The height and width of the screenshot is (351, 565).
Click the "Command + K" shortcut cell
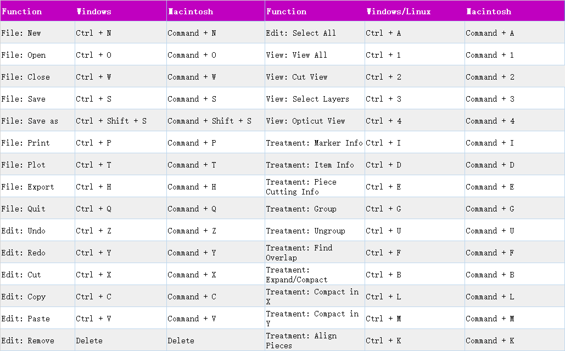tap(490, 341)
